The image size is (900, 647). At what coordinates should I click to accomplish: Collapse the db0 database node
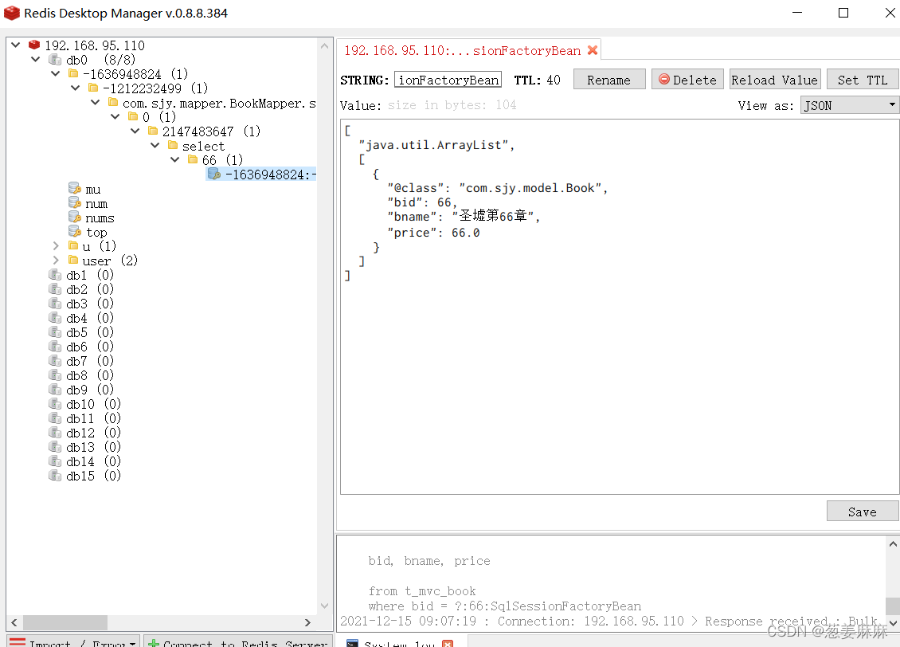36,59
